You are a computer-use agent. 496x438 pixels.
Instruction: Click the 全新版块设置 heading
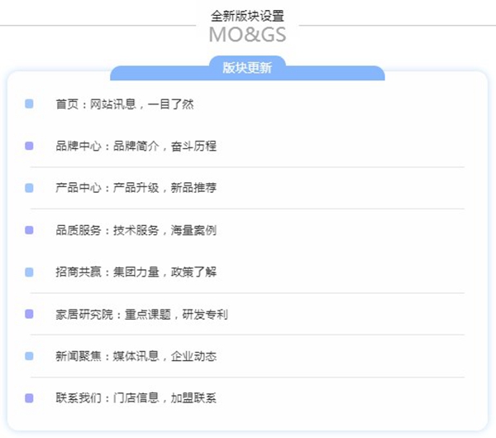pos(247,17)
